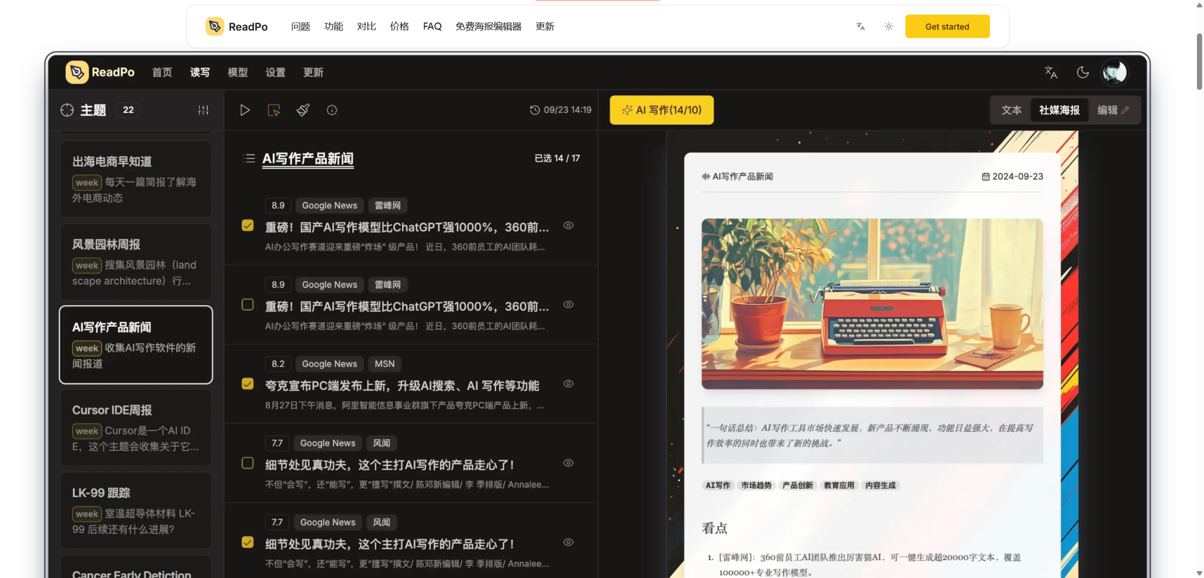Preview the checked 细节处见真功夫 article via eye icon

568,542
